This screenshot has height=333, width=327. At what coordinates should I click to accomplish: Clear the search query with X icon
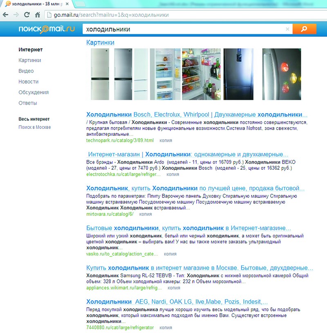[287, 29]
